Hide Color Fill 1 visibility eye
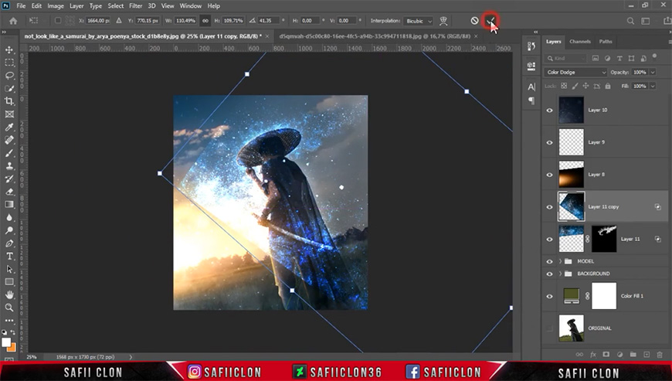This screenshot has width=672, height=381. pos(549,296)
